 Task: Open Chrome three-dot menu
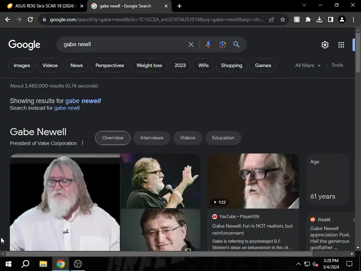coord(353,20)
